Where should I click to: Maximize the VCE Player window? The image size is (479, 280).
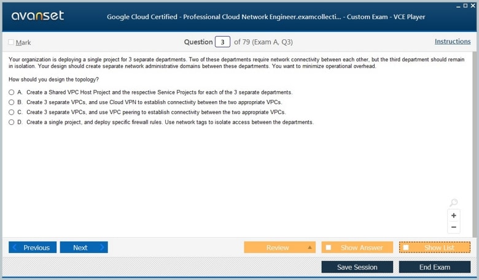pyautogui.click(x=465, y=6)
